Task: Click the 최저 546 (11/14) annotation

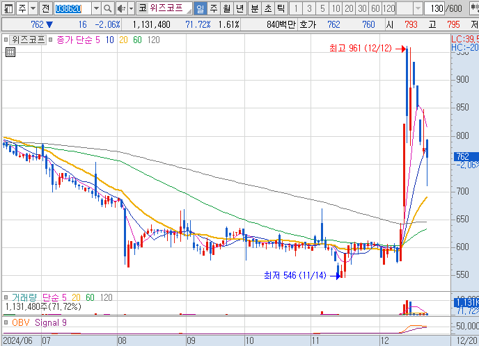Action: [295, 276]
